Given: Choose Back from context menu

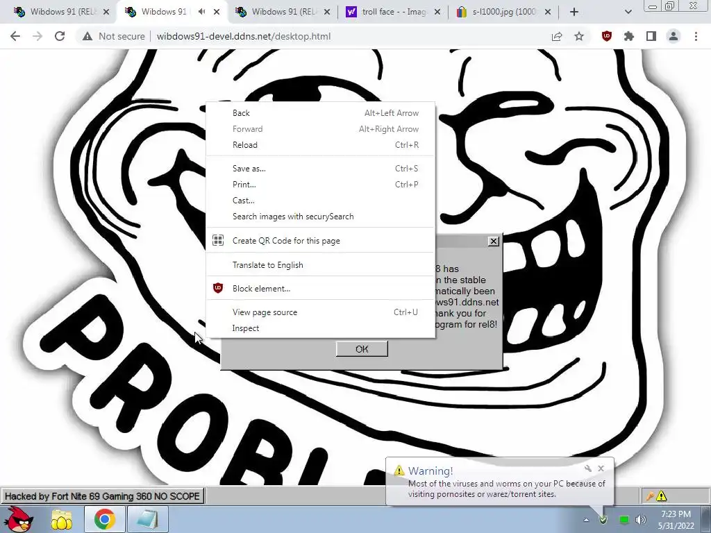Looking at the screenshot, I should click(x=321, y=113).
